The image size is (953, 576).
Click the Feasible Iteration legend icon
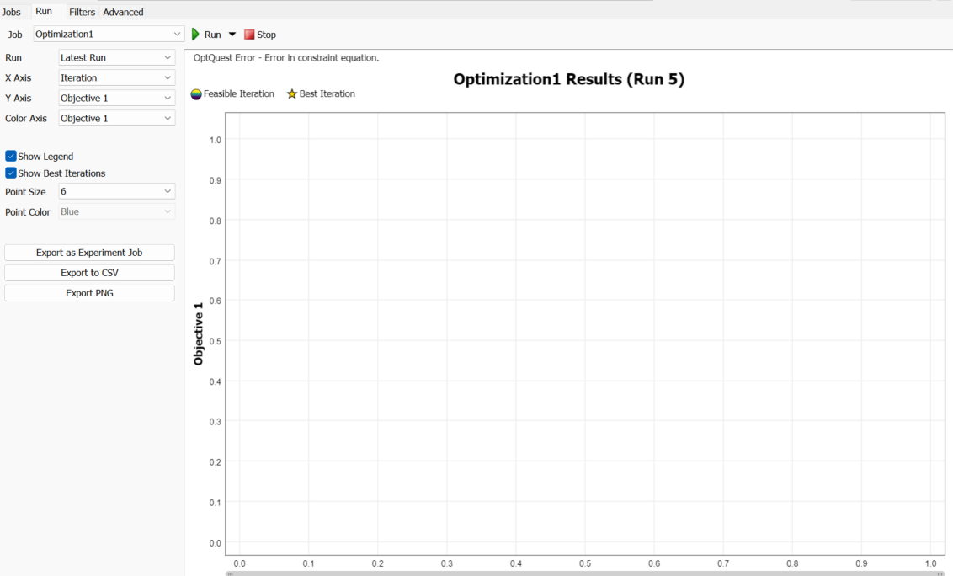coord(196,94)
